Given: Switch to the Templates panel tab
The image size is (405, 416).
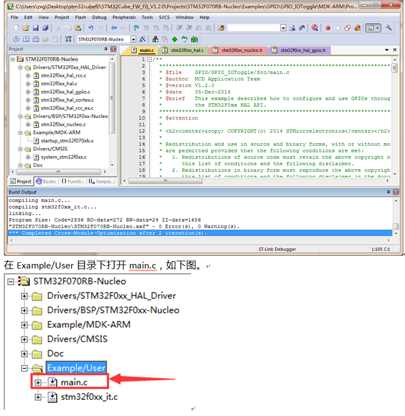Looking at the screenshot, I should (101, 181).
